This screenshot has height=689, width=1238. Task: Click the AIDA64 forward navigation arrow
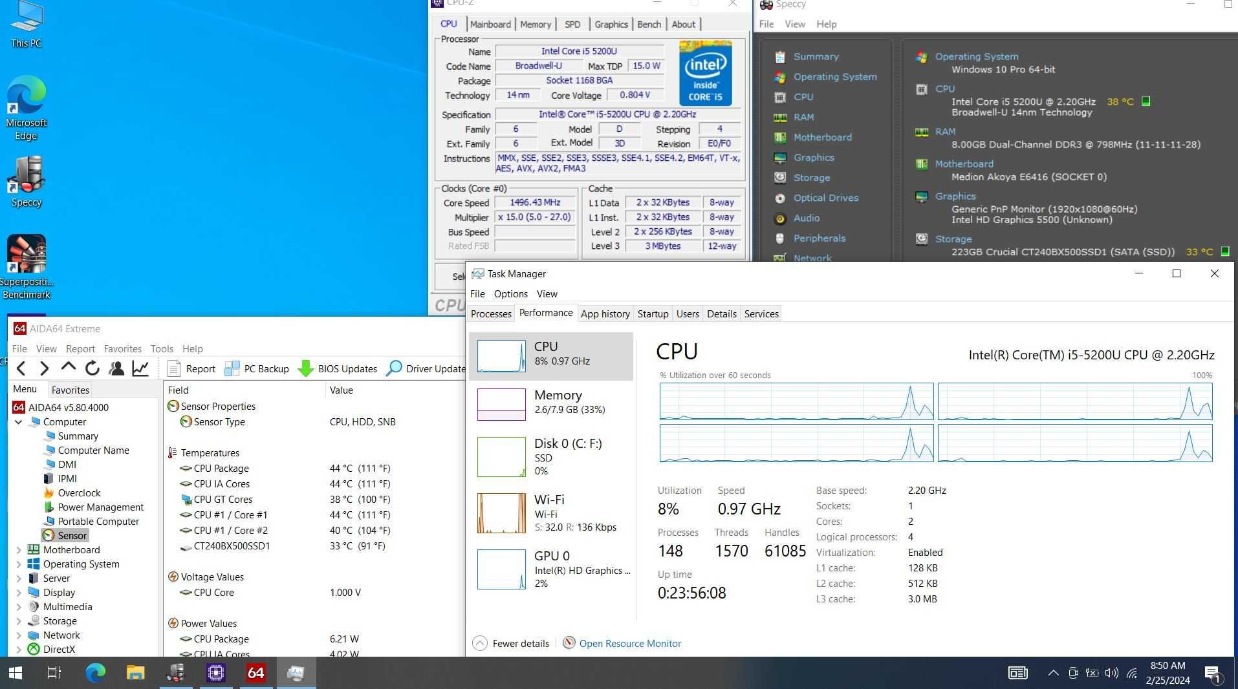pyautogui.click(x=44, y=368)
